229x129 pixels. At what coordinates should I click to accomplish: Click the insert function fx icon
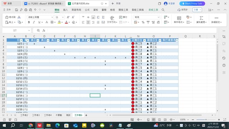(44, 30)
